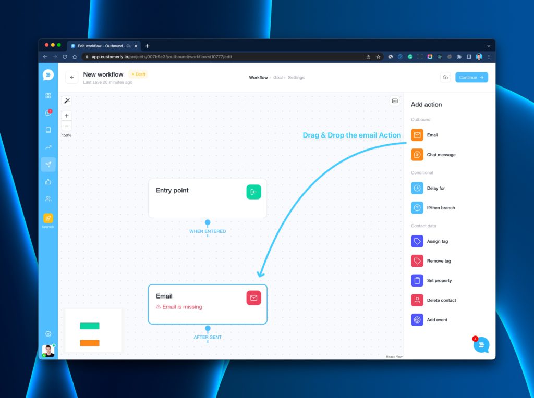Click the Continue button

pos(471,77)
